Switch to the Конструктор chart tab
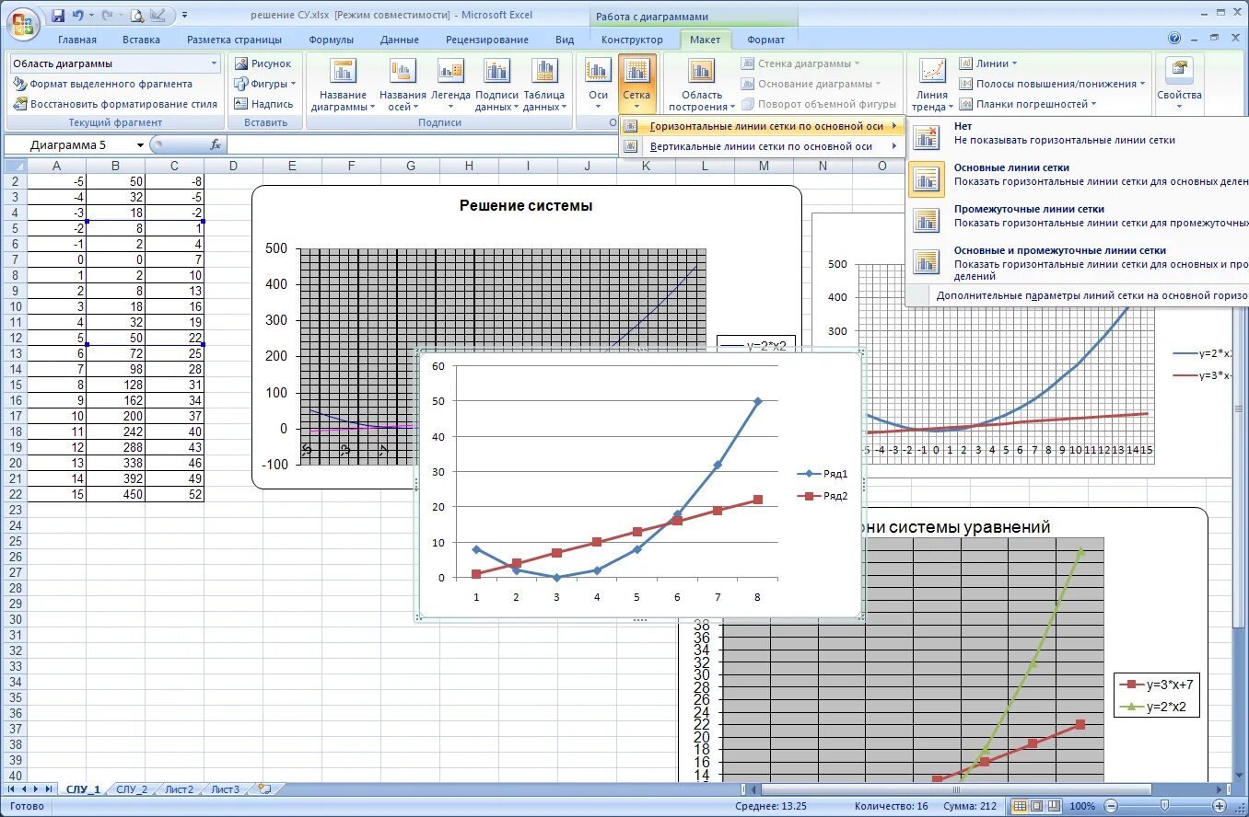The width and height of the screenshot is (1249, 817). pos(632,40)
